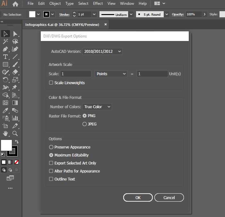Select the Rotate tool
Viewport: 225px width, 217px height.
pos(5,80)
